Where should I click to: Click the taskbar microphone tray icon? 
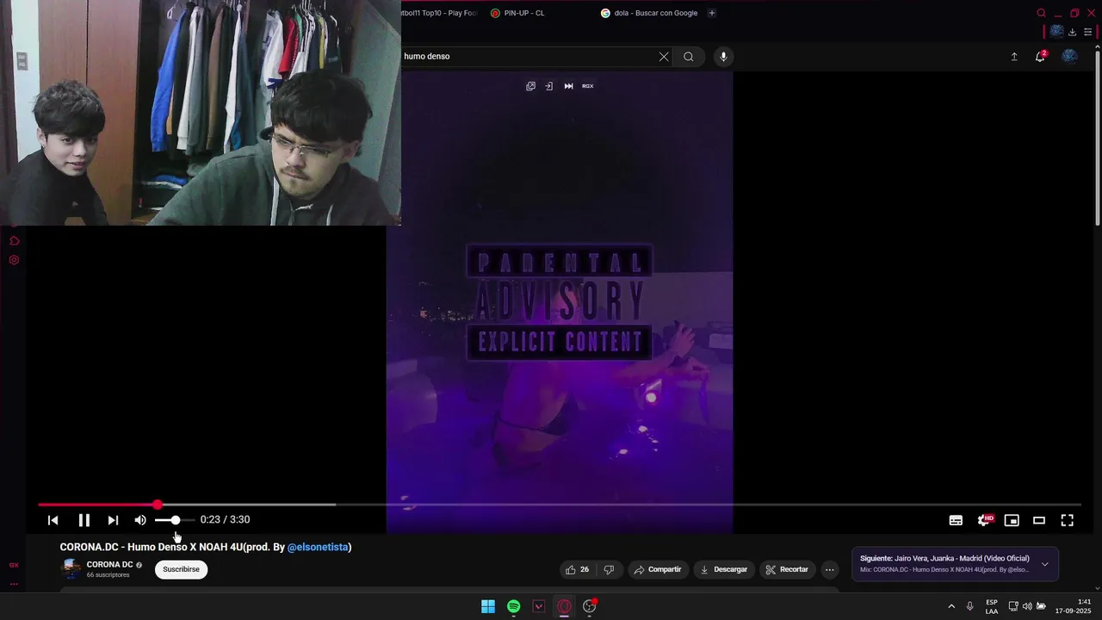click(970, 606)
